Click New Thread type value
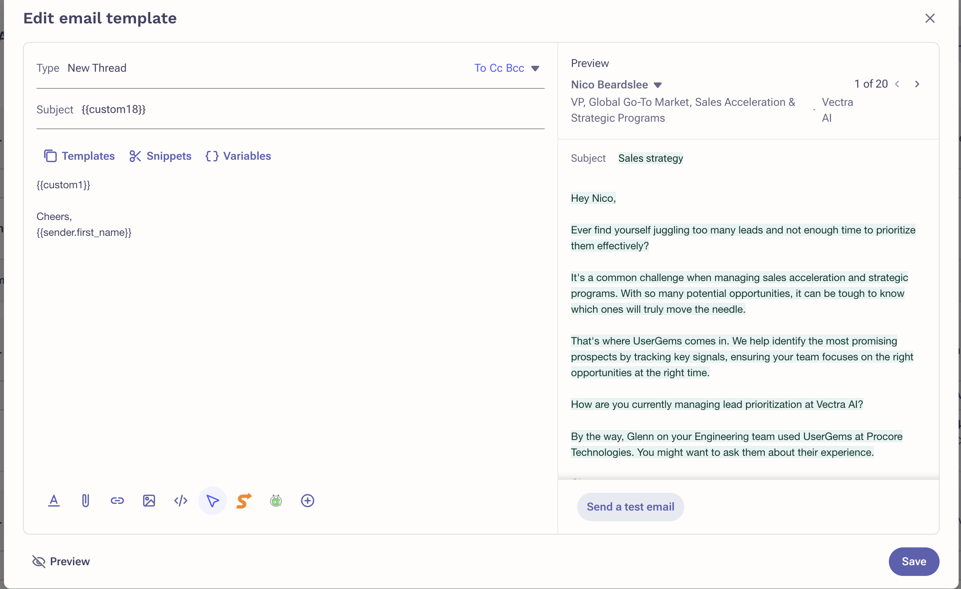The height and width of the screenshot is (589, 961). tap(97, 68)
